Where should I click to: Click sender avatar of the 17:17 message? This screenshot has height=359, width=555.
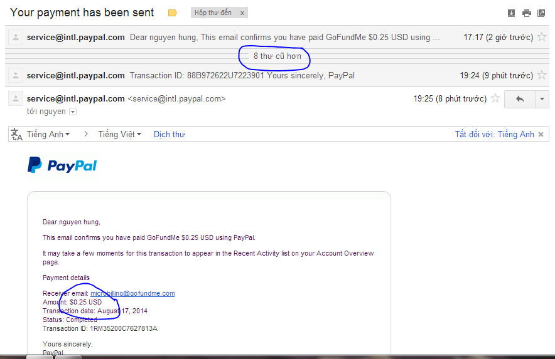click(x=16, y=37)
